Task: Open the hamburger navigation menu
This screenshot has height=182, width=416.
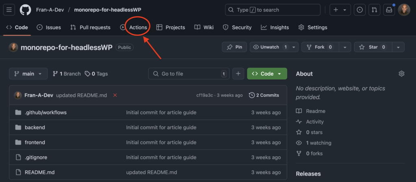Action: click(x=10, y=10)
